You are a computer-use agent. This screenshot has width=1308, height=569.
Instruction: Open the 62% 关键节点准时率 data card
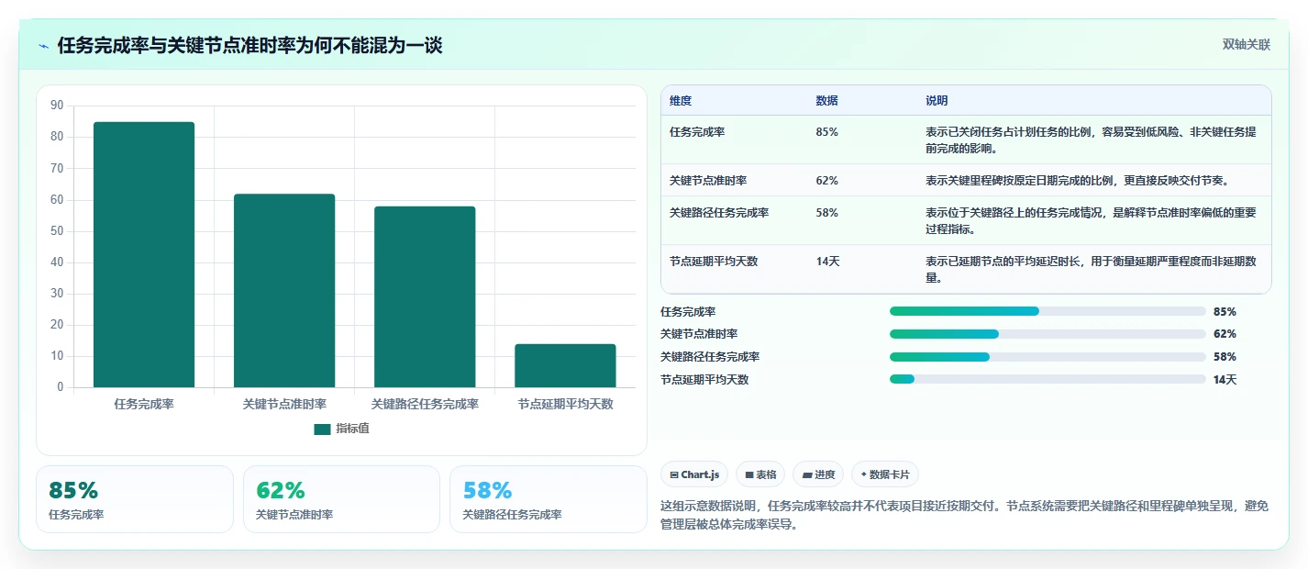point(341,499)
